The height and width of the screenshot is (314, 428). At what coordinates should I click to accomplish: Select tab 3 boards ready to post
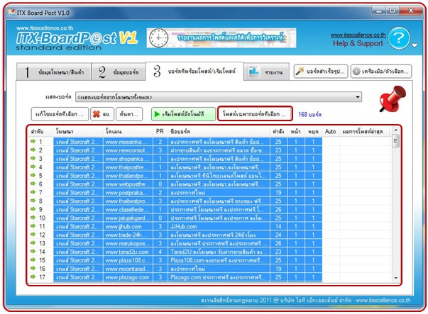[194, 72]
